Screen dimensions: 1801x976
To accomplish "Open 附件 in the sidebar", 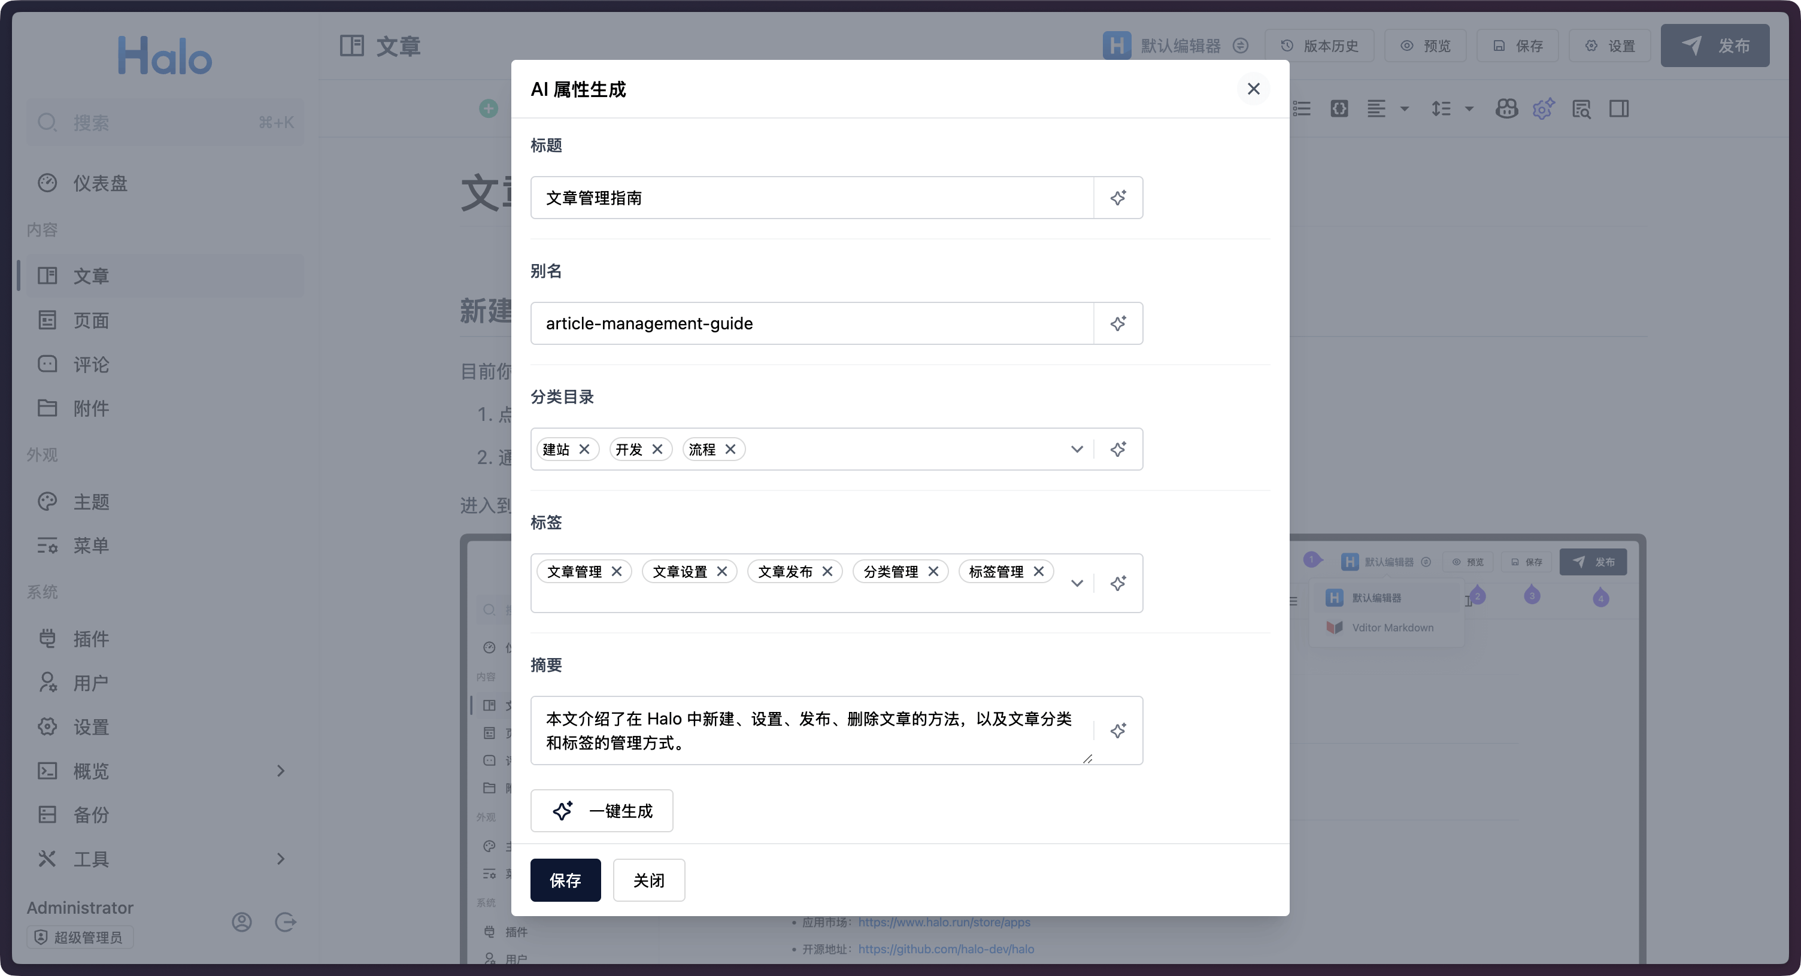I will (x=164, y=408).
